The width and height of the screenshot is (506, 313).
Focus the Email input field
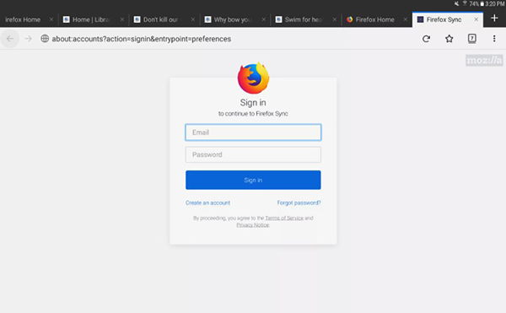pos(253,132)
